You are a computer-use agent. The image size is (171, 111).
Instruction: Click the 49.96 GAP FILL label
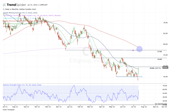point(155,68)
